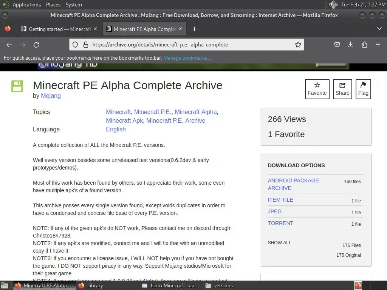Click the Firefox View icon
387x290 pixels.
(x=8, y=29)
